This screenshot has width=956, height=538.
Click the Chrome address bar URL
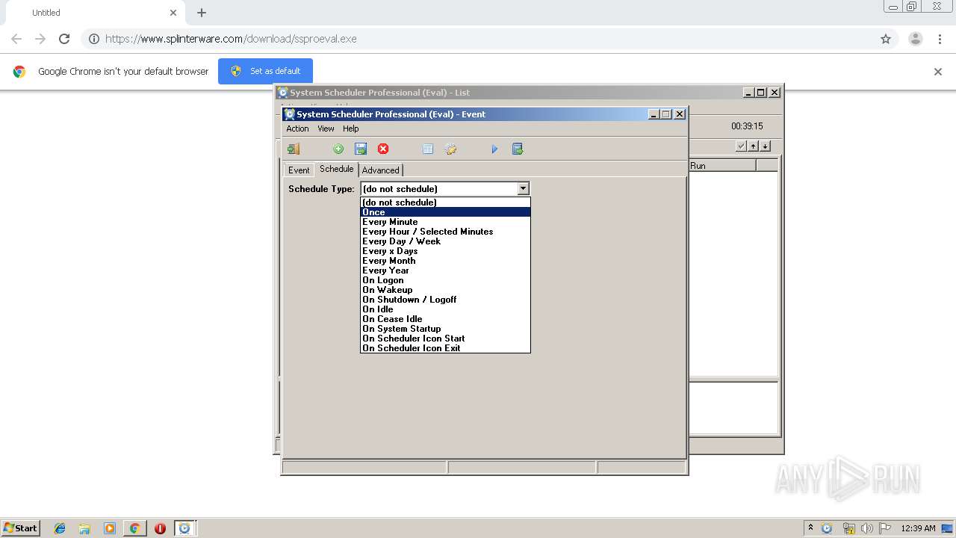231,39
